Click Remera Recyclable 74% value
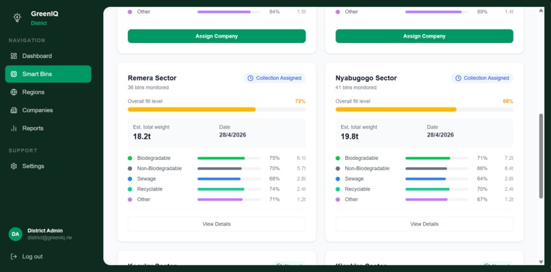This screenshot has width=551, height=272. (274, 189)
